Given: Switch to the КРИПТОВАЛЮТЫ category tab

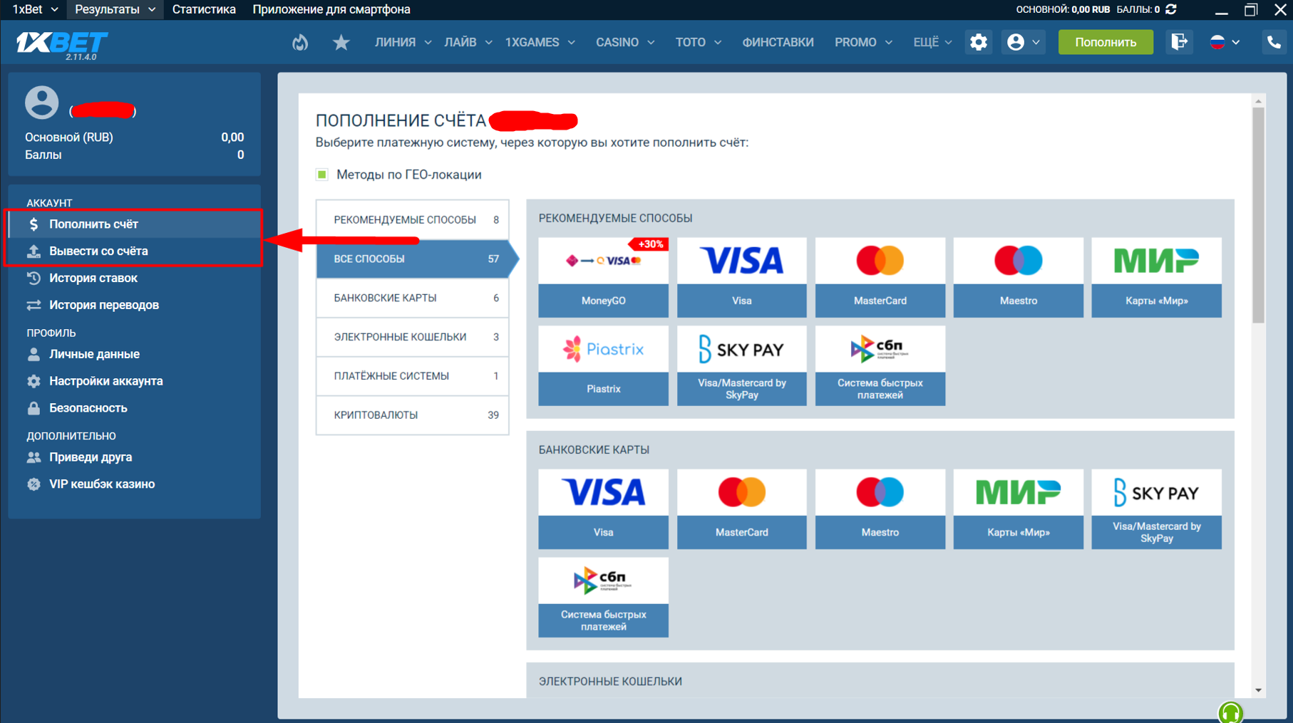Looking at the screenshot, I should pos(412,415).
